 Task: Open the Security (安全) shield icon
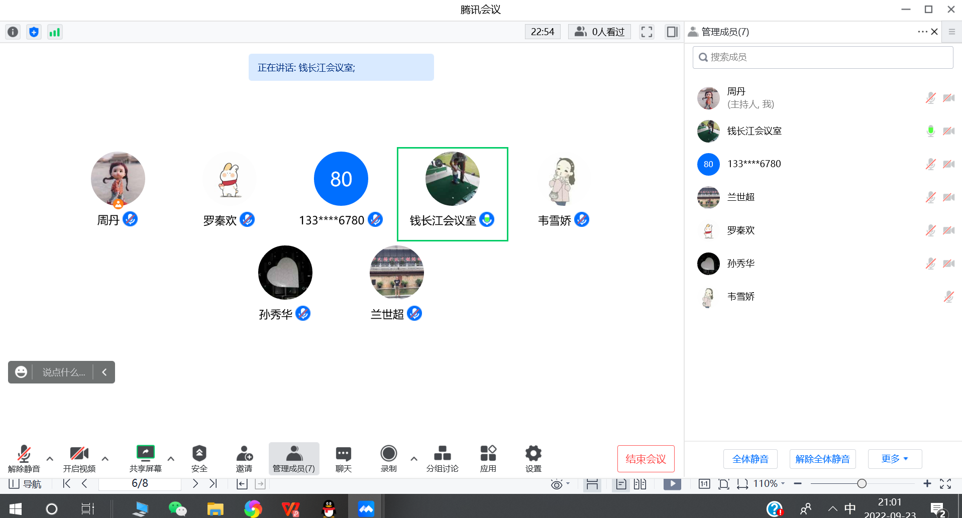199,458
